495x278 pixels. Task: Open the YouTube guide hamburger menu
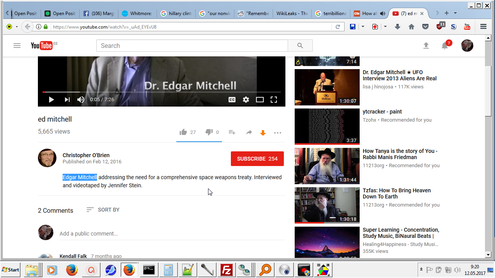coord(17,46)
